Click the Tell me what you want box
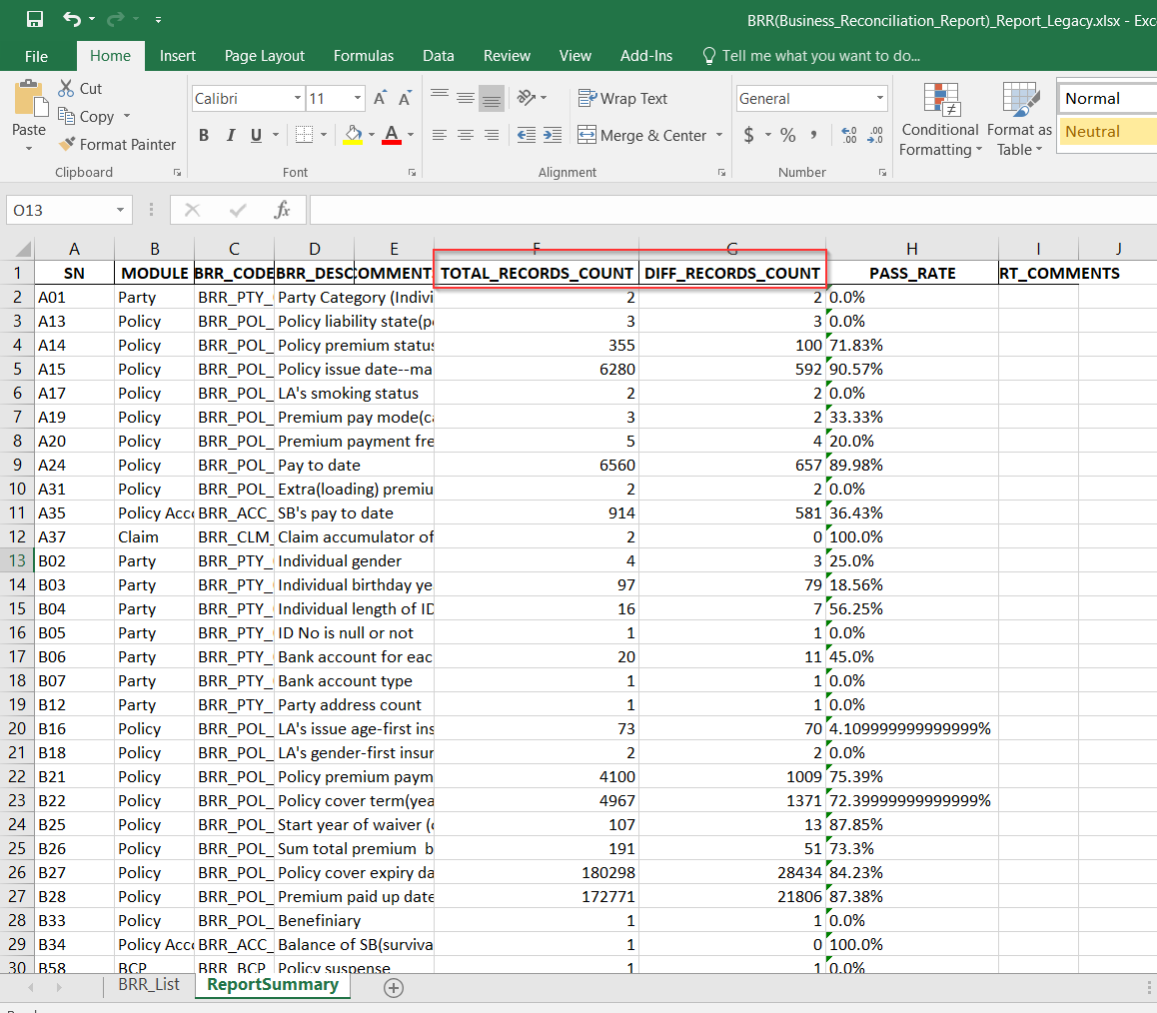Screen dimensions: 1157x1013 pyautogui.click(x=811, y=56)
